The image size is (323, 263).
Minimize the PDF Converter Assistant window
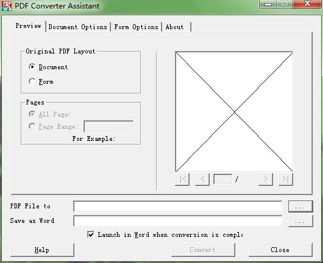(268, 4)
